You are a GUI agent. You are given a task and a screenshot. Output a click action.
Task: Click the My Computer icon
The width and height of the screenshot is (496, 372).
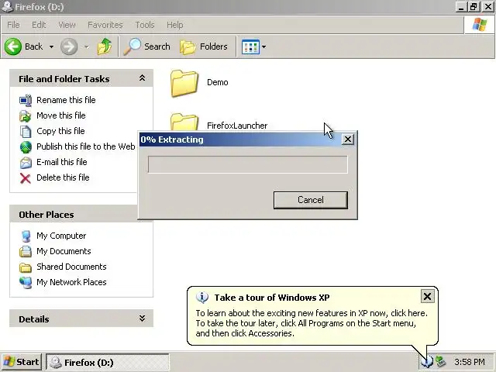(26, 236)
